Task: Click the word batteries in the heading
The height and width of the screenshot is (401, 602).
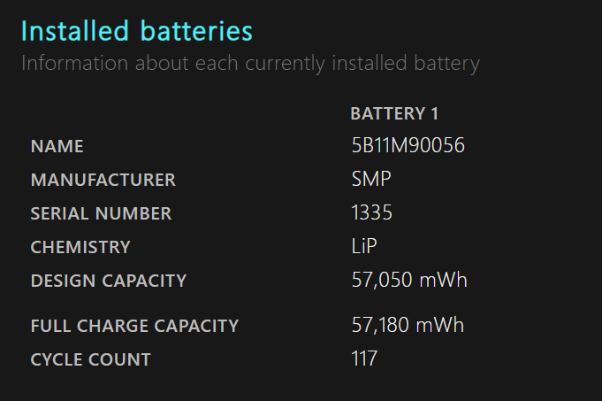Action: pos(196,31)
